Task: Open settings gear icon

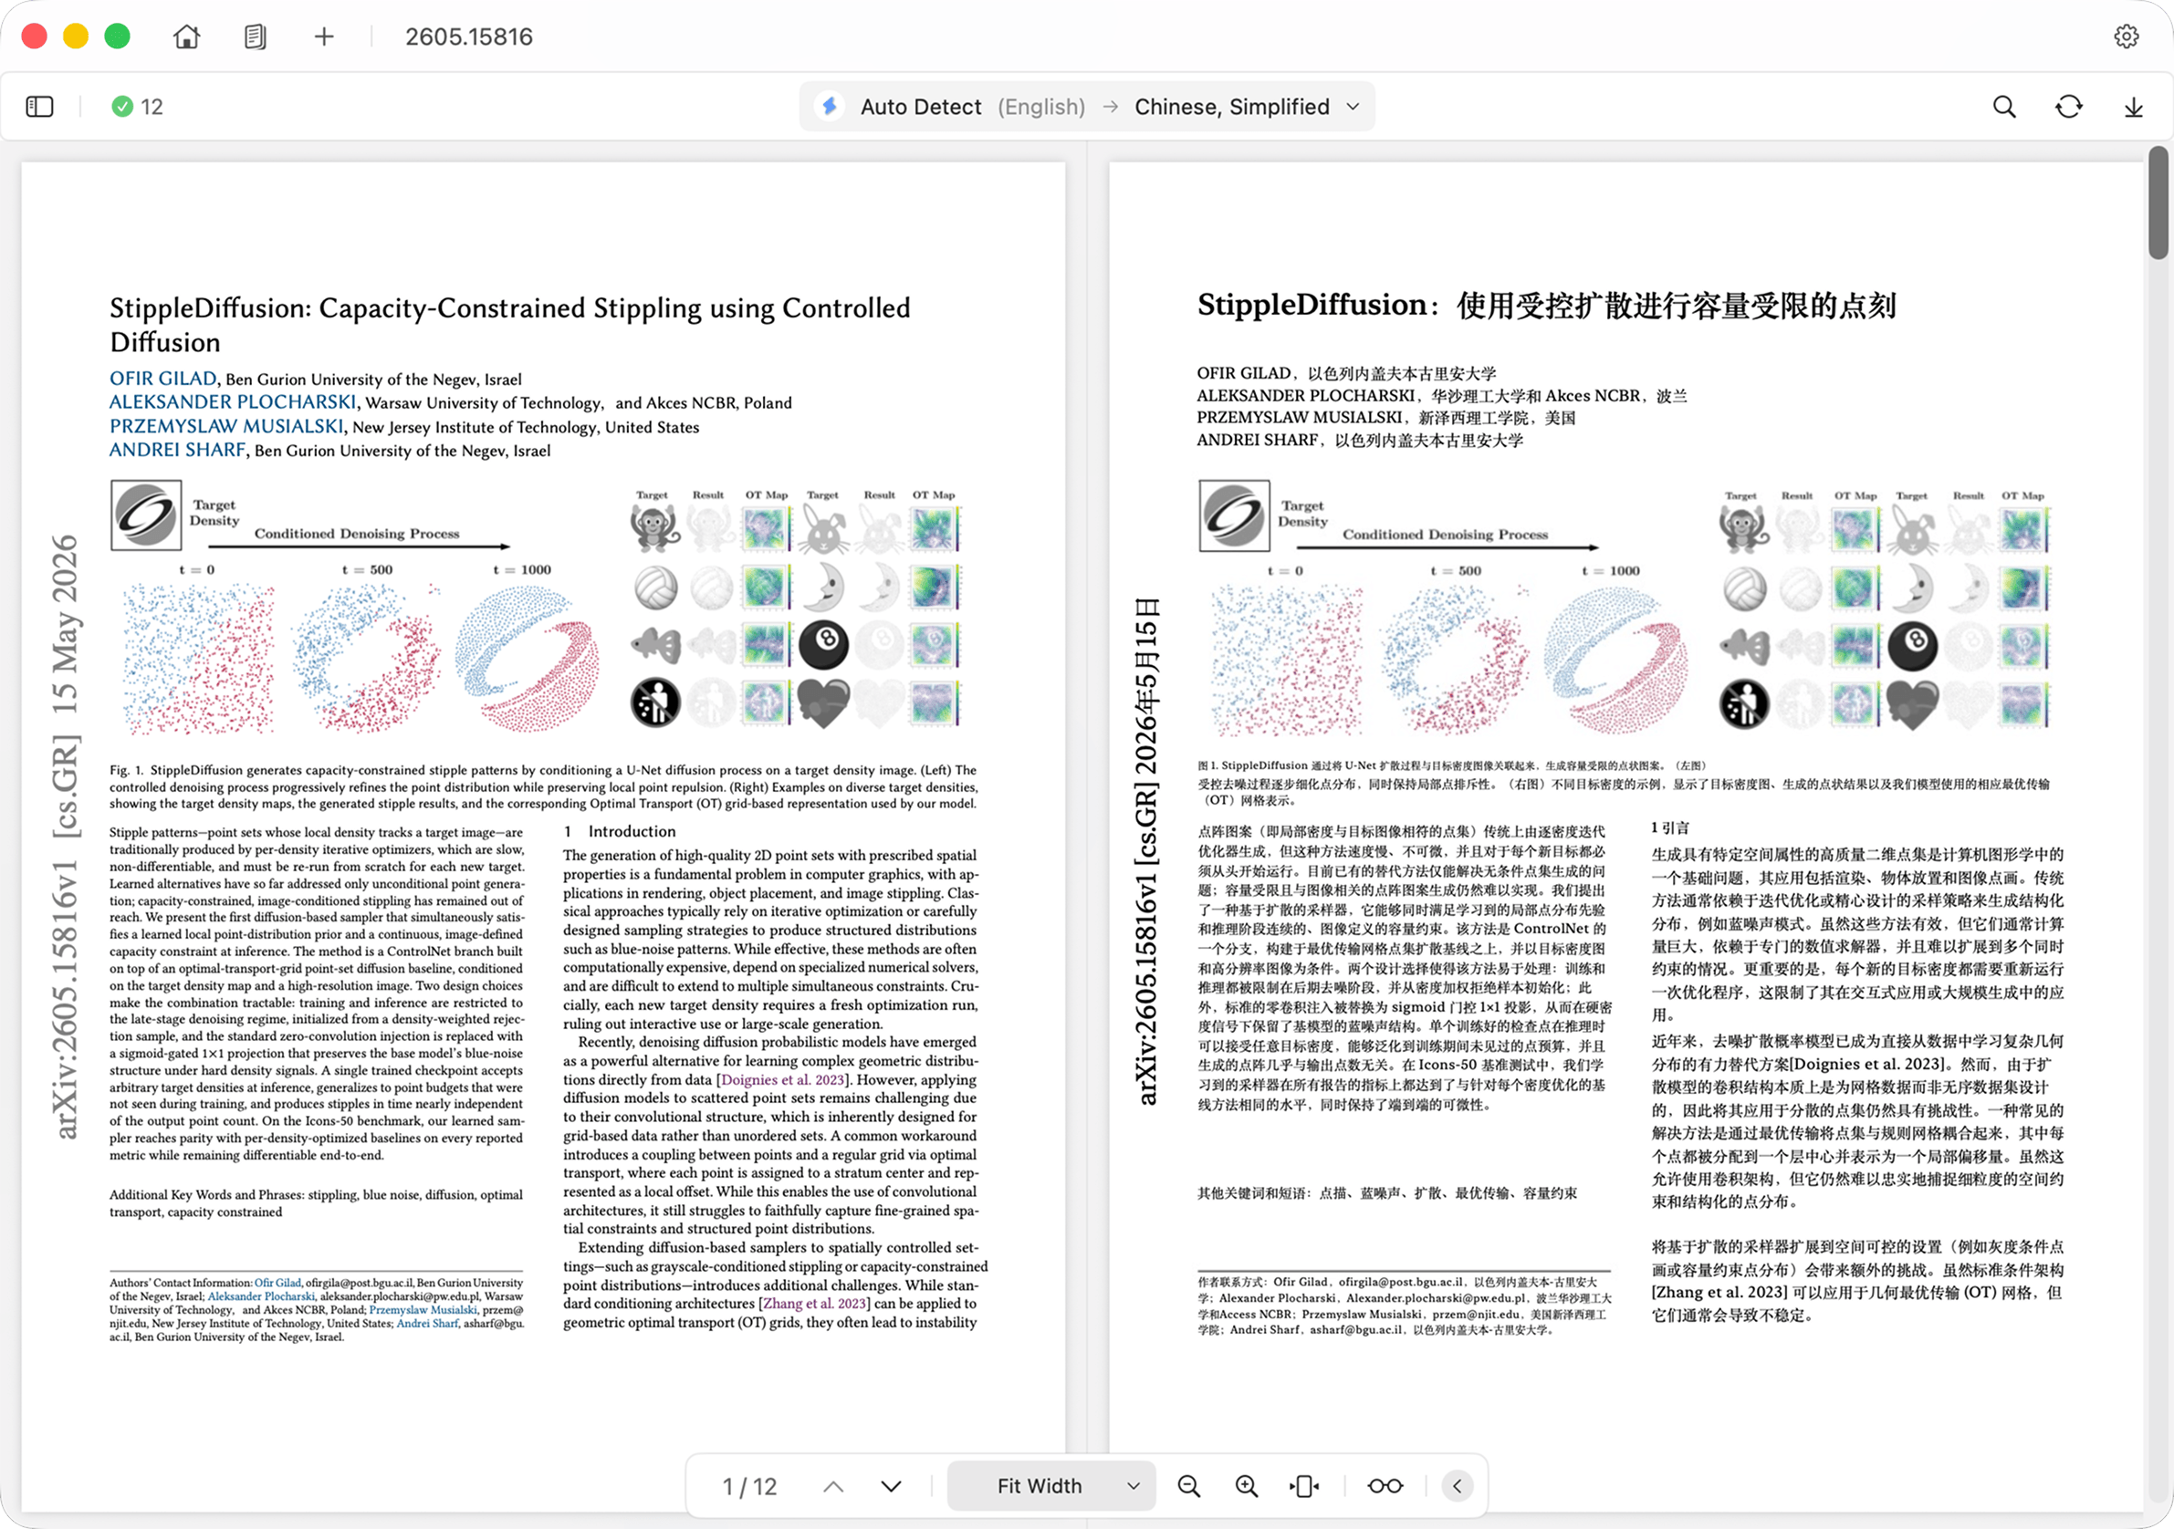Action: click(x=2126, y=36)
